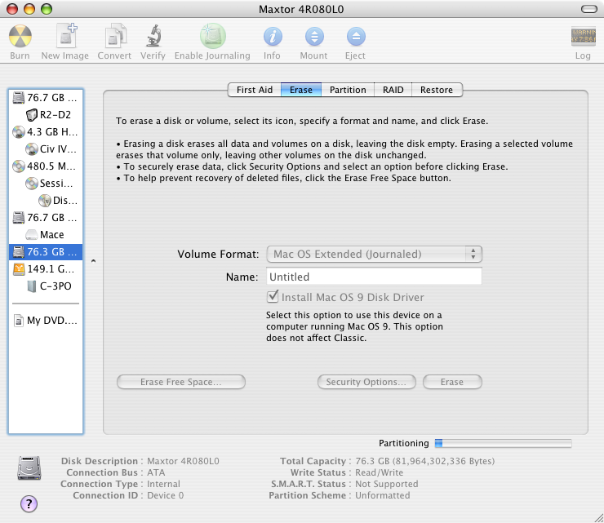This screenshot has height=523, width=604.
Task: Switch to the First Aid tab
Action: coord(254,90)
